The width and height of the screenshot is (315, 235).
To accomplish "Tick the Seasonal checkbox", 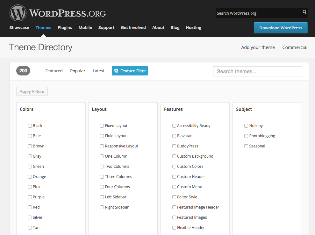I will tap(246, 146).
